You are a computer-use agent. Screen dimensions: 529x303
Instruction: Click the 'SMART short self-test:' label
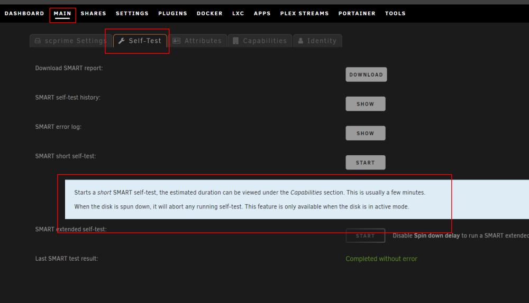tap(66, 156)
